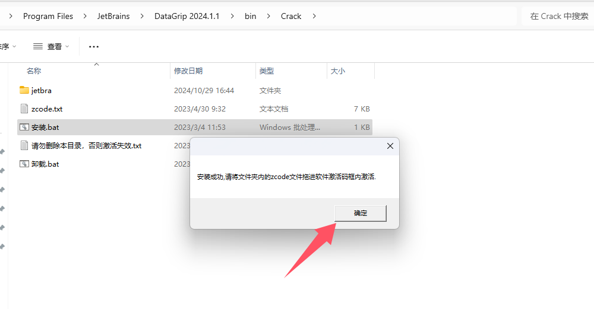The image size is (594, 309).
Task: Click the 确定 button in the dialog
Action: (x=361, y=214)
